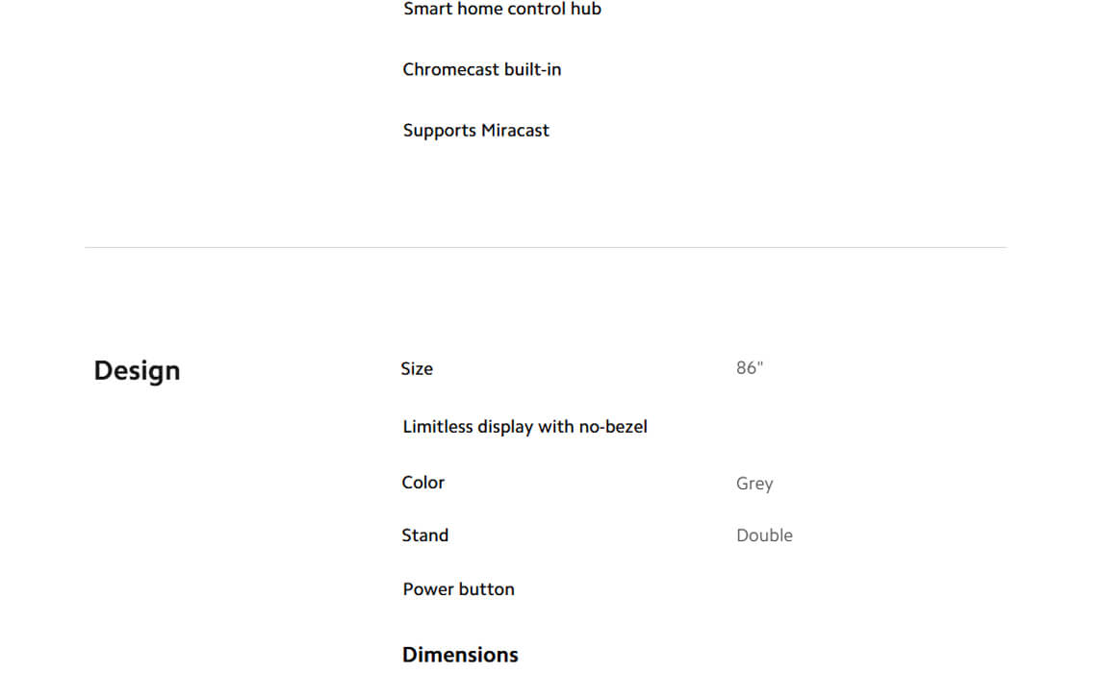Click the Supports Miracast feature text
The width and height of the screenshot is (1099, 673).
(475, 131)
